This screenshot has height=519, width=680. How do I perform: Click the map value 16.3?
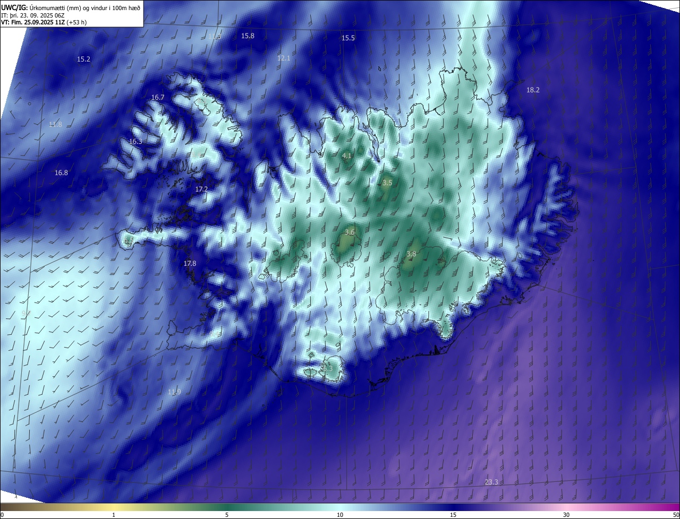[135, 142]
